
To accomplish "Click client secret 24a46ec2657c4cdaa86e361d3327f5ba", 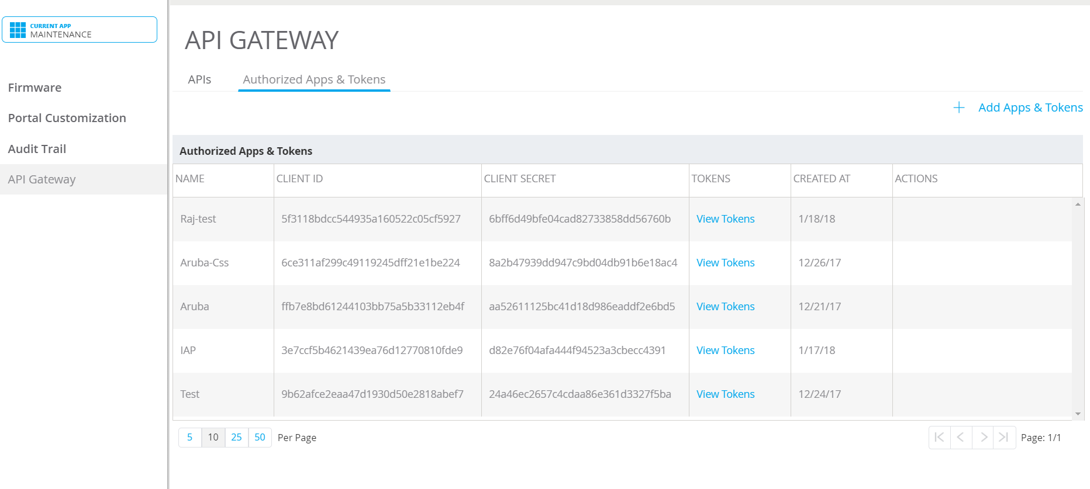I will click(x=580, y=394).
